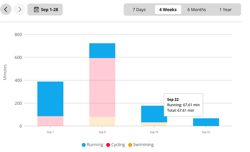Switch to the 7 Days view

pos(139,9)
